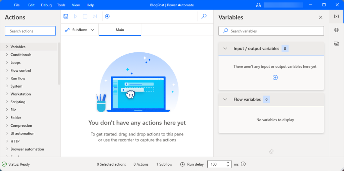The height and width of the screenshot is (171, 344).
Task: Click the Run delay value field
Action: (x=217, y=164)
